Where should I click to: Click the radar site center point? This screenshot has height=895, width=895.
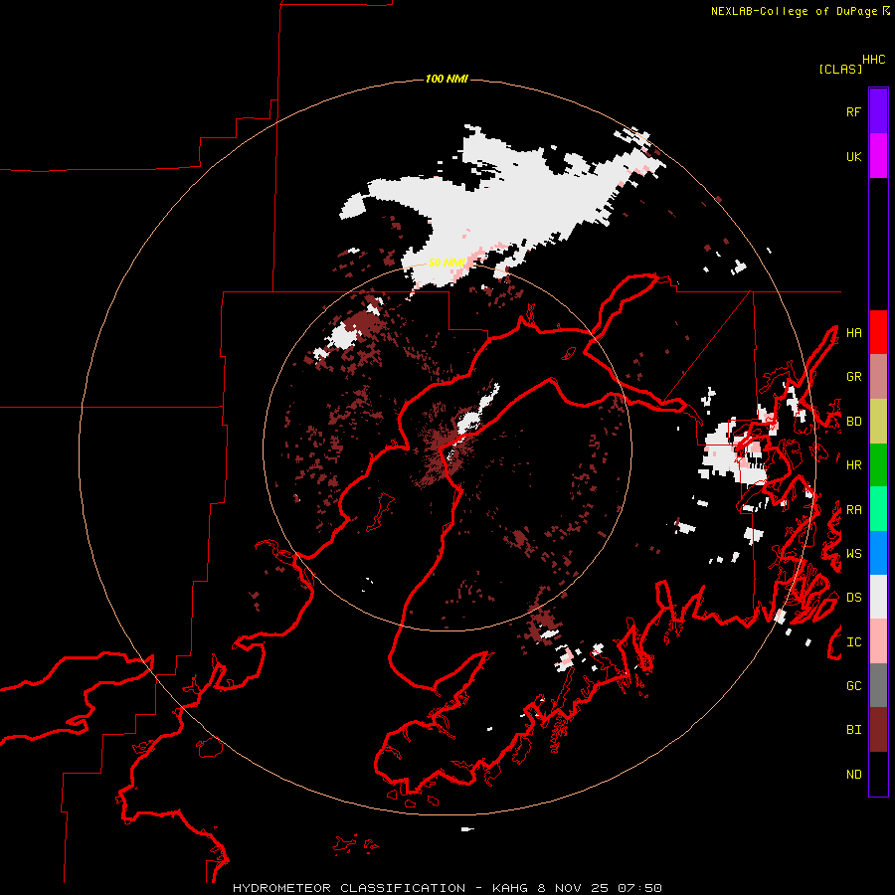[x=447, y=447]
